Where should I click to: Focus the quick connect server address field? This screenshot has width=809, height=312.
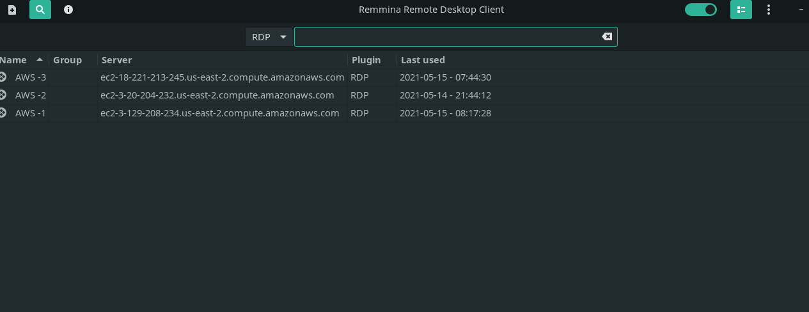(446, 37)
